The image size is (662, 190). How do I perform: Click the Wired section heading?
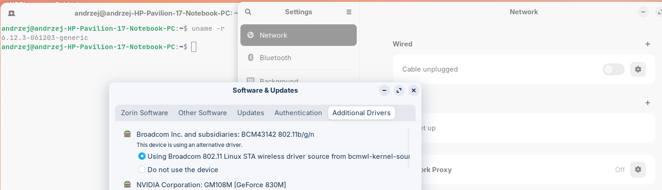[x=402, y=44]
